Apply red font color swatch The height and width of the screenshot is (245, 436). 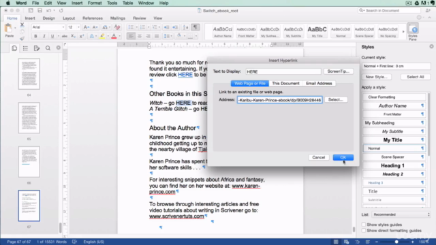click(114, 36)
